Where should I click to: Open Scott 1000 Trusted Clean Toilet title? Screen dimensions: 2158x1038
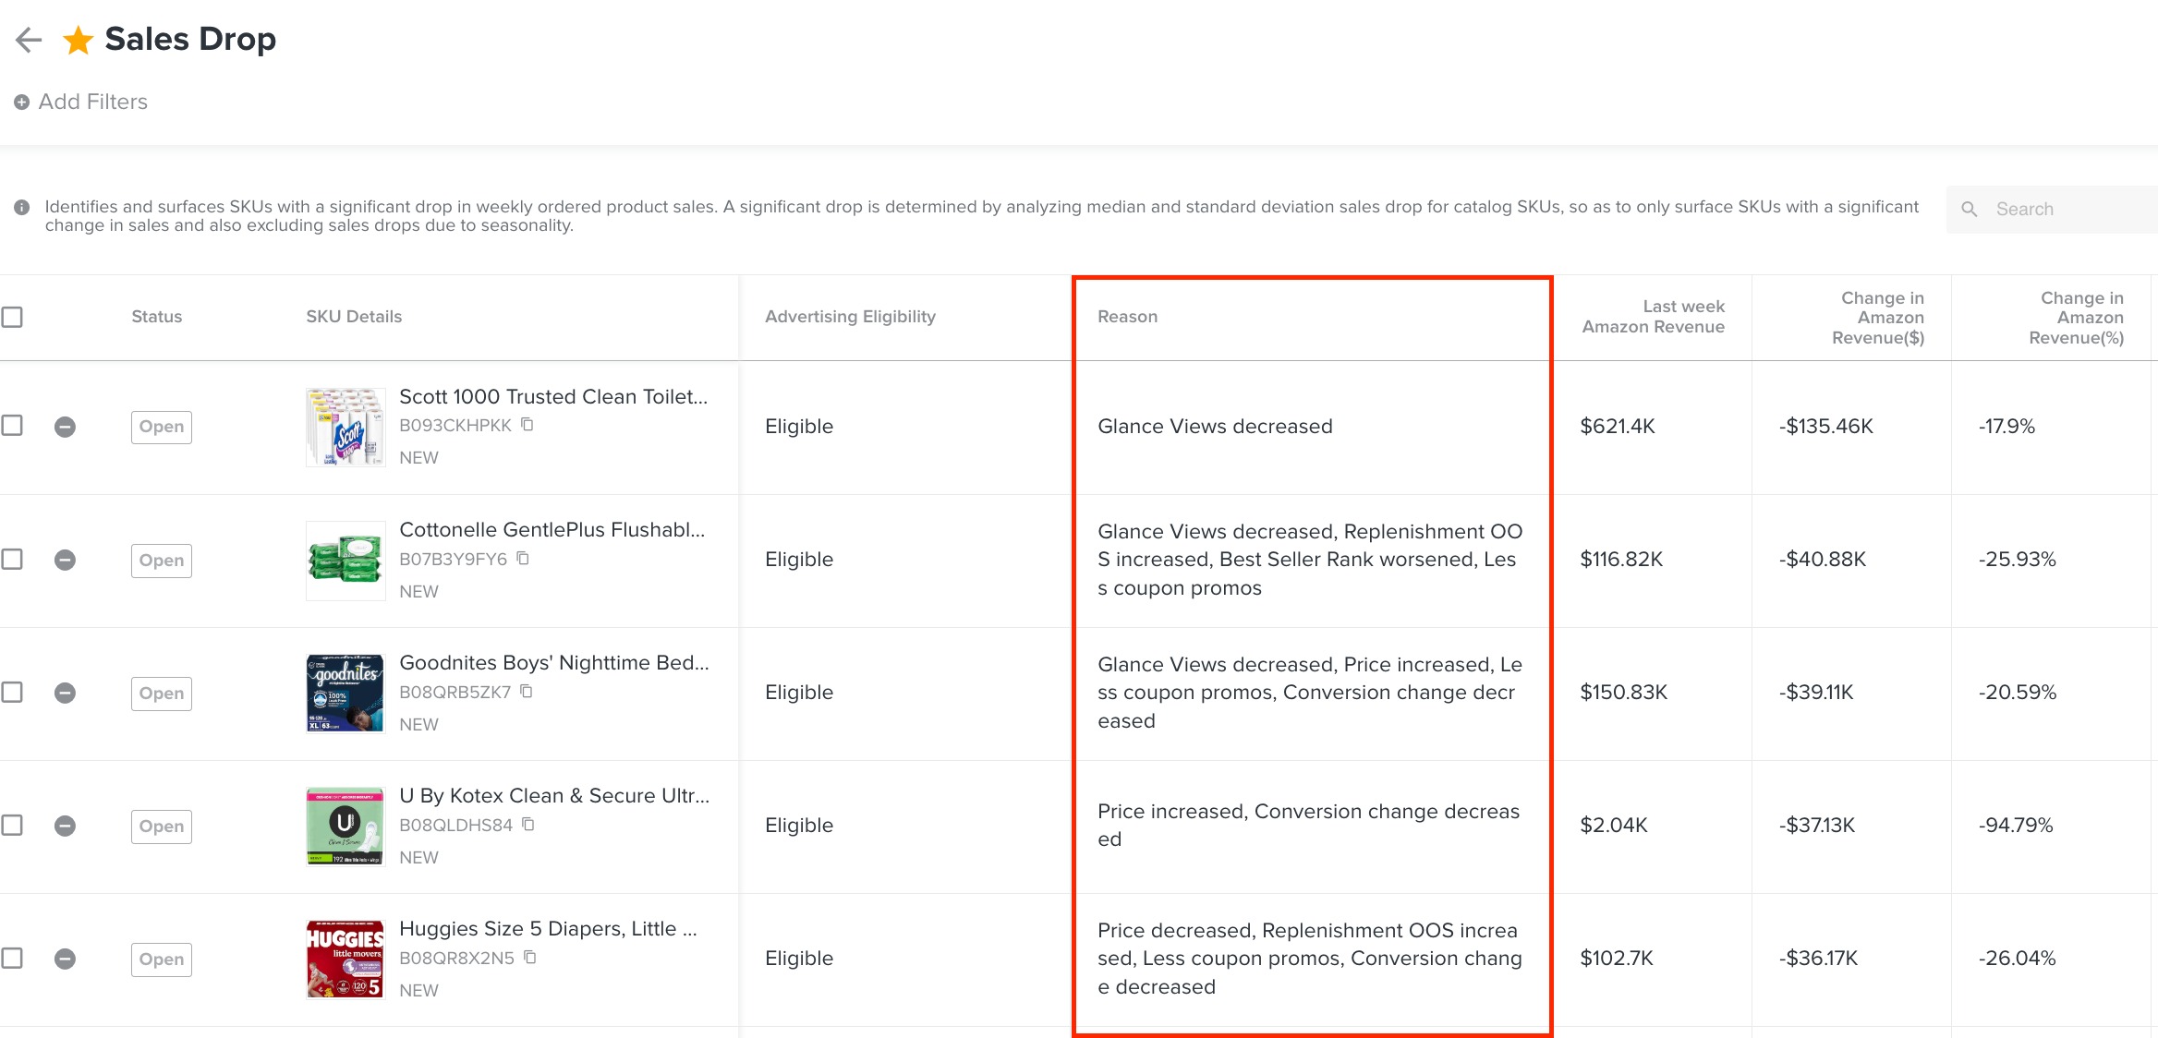(x=553, y=396)
